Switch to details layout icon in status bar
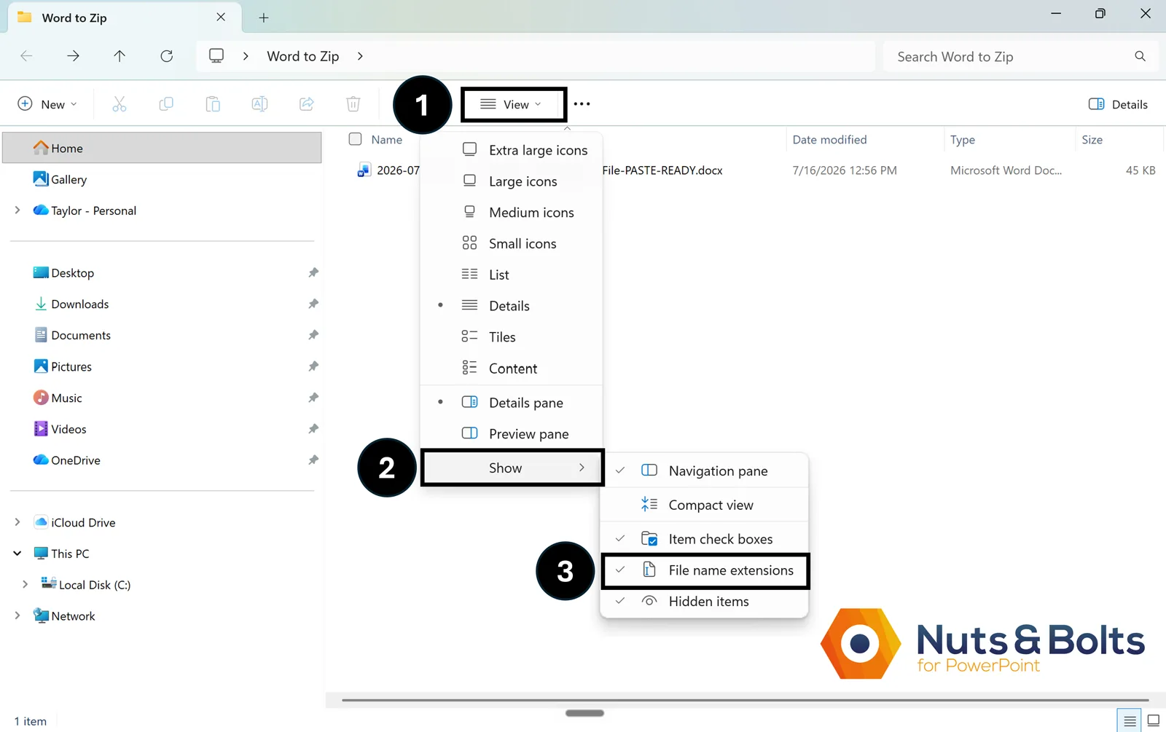The image size is (1166, 732). tap(1130, 721)
